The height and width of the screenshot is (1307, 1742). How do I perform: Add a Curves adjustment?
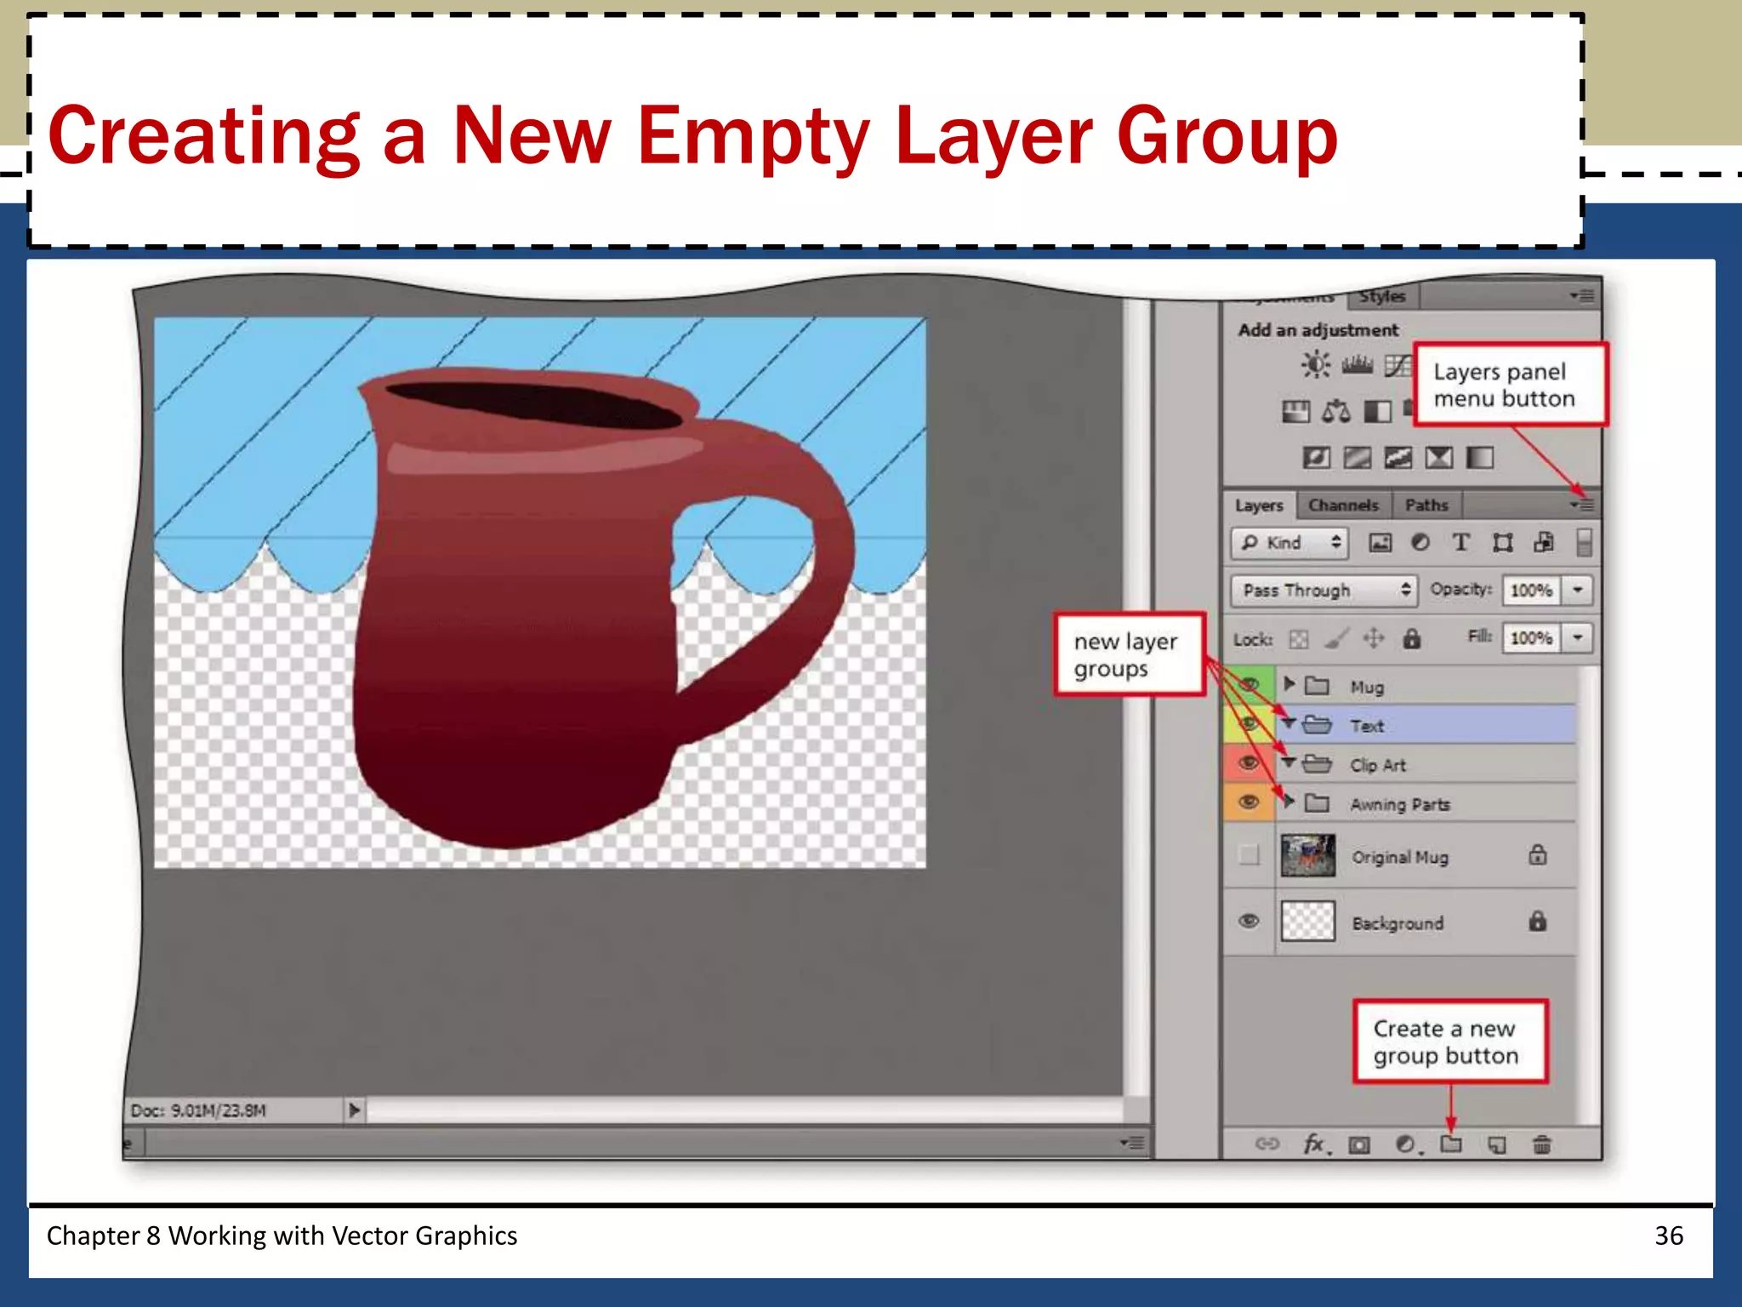point(1397,365)
